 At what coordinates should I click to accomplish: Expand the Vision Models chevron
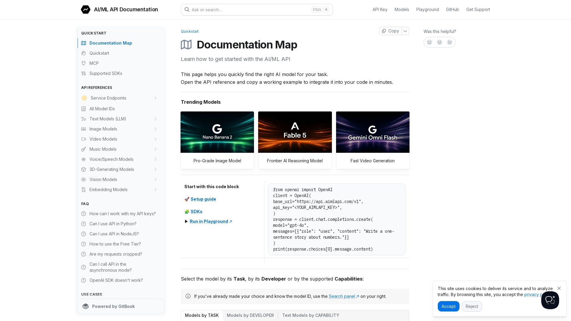tap(156, 180)
